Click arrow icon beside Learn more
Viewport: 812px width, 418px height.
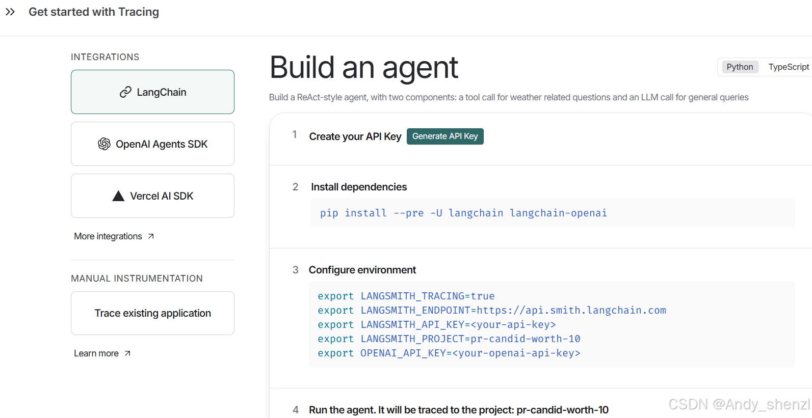point(127,353)
